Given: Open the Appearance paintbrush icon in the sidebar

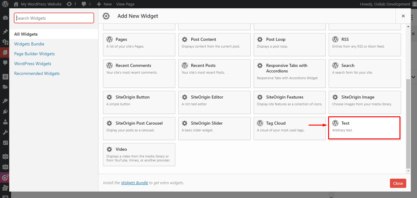Looking at the screenshot, I should click(5, 101).
